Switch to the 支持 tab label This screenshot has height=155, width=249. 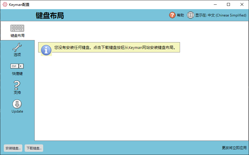[x=17, y=93]
